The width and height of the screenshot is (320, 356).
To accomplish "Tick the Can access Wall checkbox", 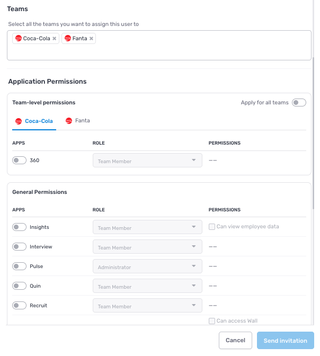I will click(212, 321).
